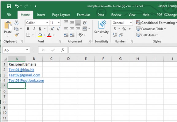Open the Name Box dropdown arrow
The image size is (177, 122).
(x=27, y=50)
